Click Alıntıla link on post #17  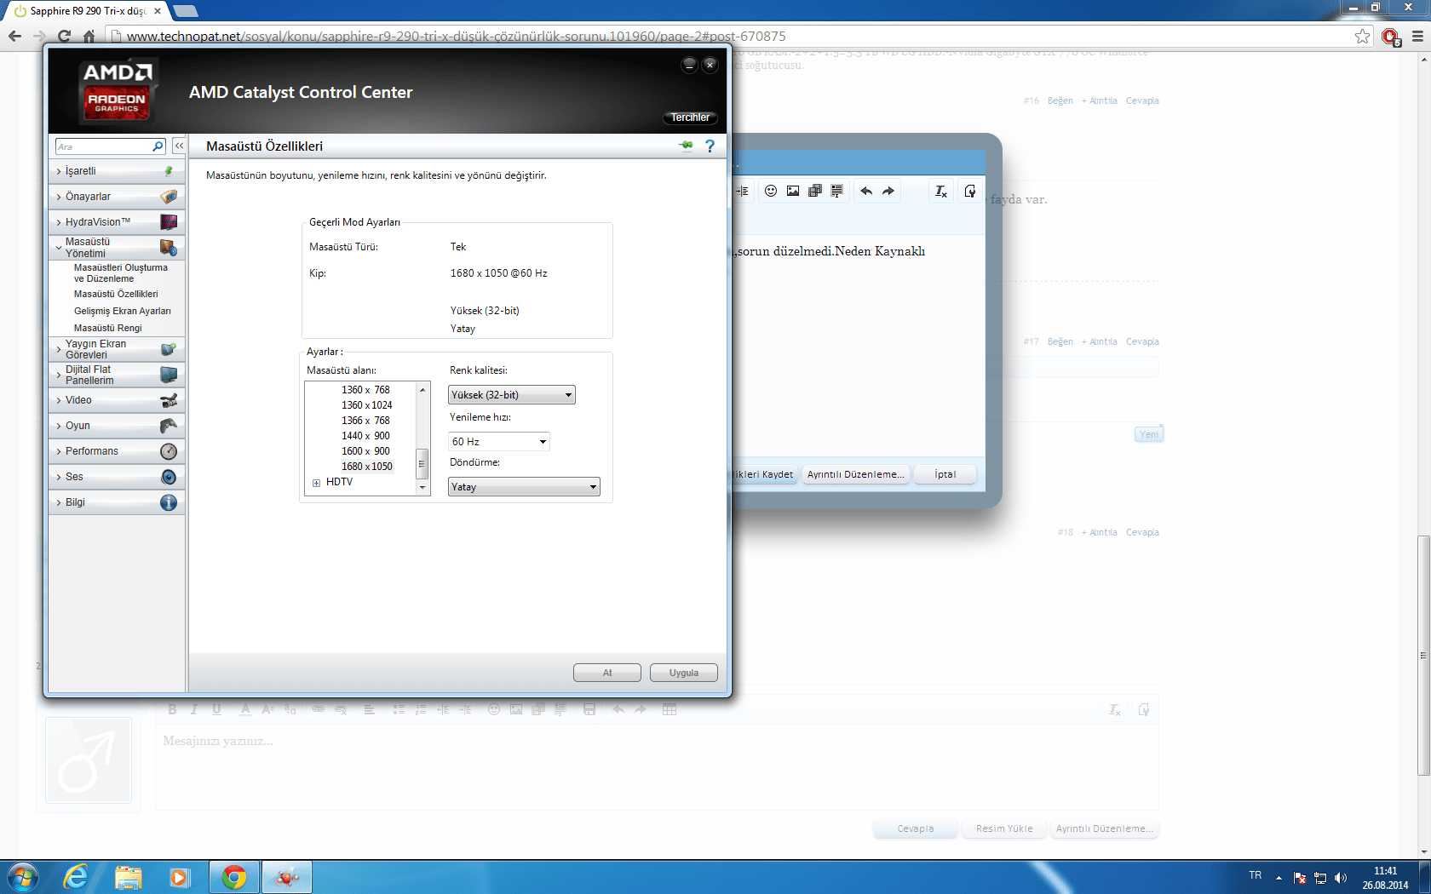tap(1100, 341)
